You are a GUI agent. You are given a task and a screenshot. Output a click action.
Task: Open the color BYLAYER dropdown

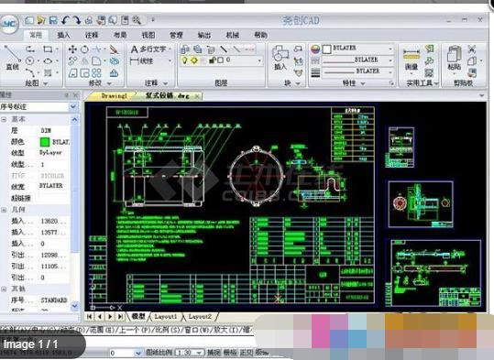tap(357, 49)
